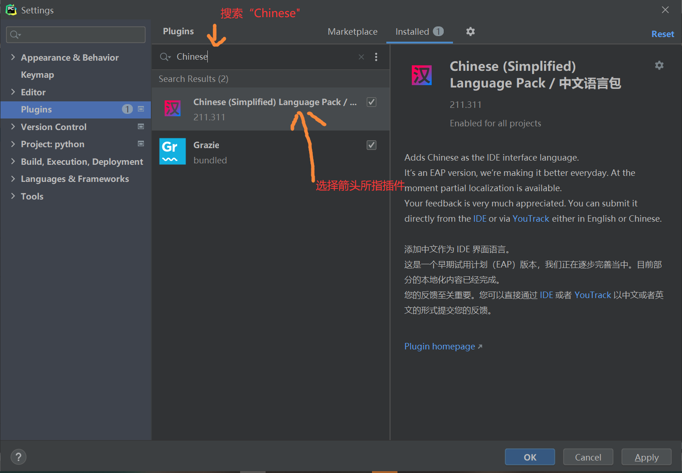The height and width of the screenshot is (473, 682).
Task: Click the large Chinese plugin logo in details
Action: pyautogui.click(x=422, y=75)
